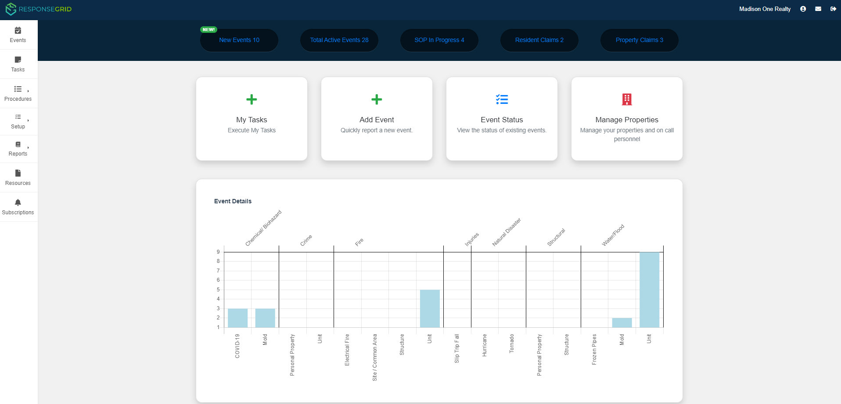
Task: Click the Event Status card title
Action: (x=502, y=120)
